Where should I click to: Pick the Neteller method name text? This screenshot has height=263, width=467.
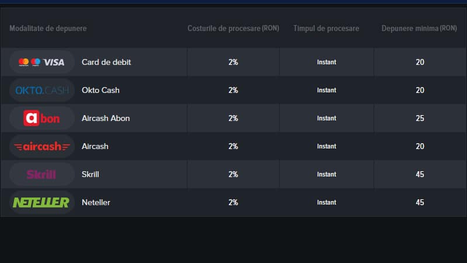96,202
